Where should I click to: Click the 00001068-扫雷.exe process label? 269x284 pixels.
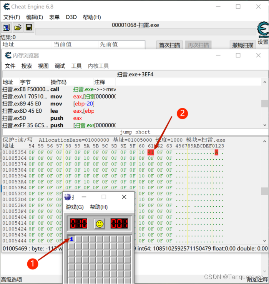pyautogui.click(x=135, y=25)
